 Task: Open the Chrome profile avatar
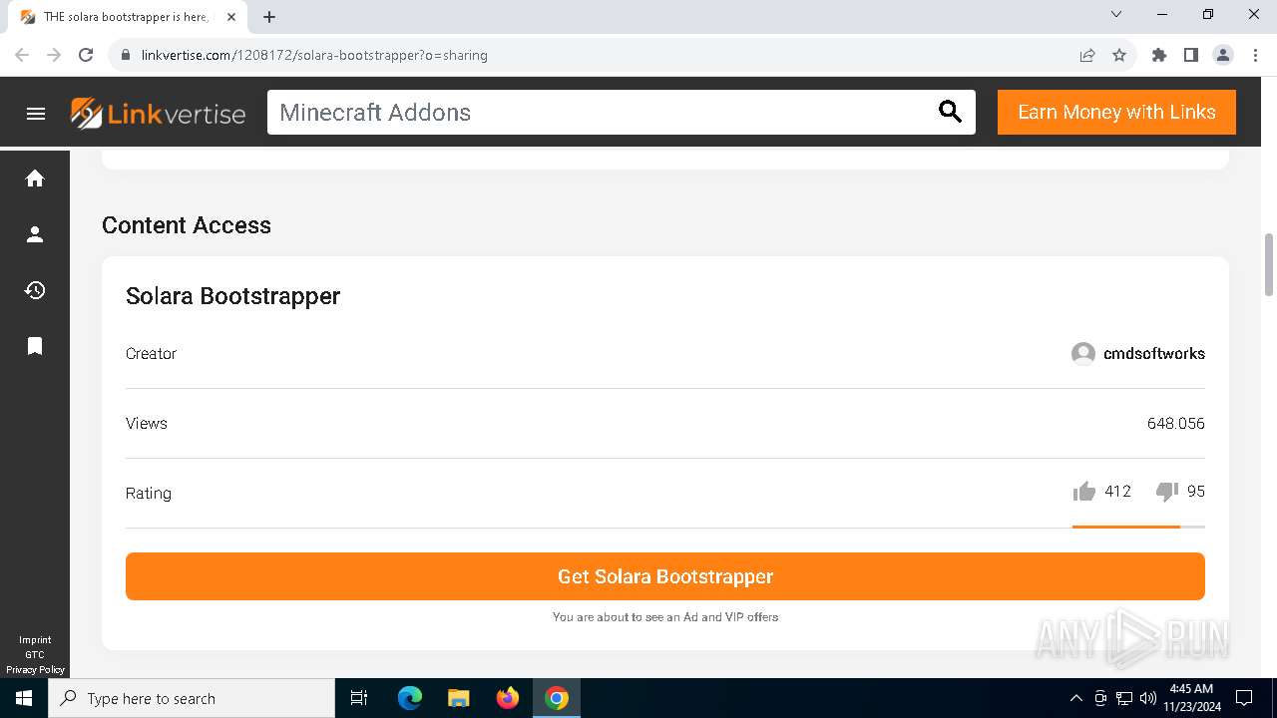1223,55
